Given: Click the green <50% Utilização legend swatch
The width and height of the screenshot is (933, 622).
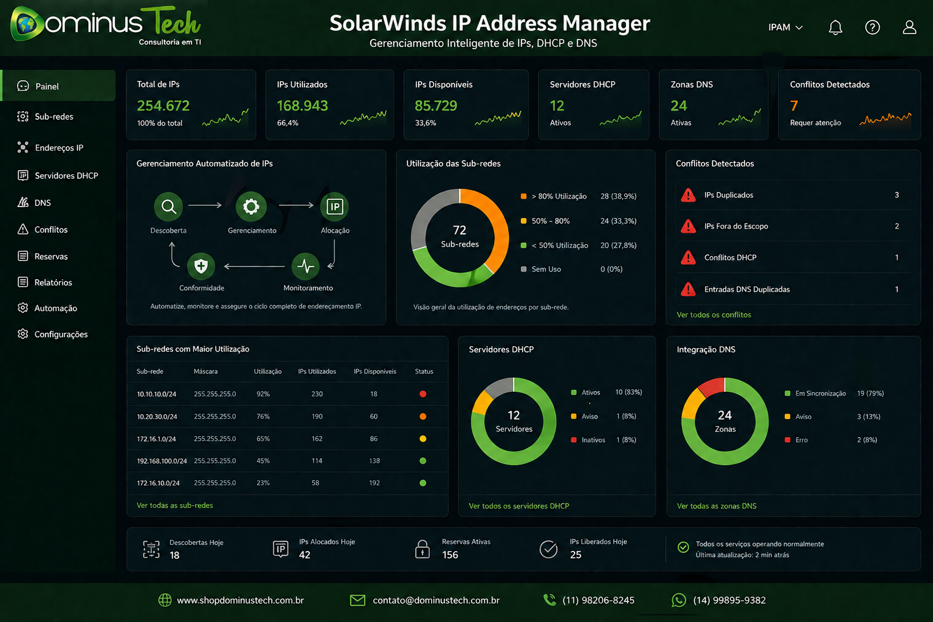Looking at the screenshot, I should pos(523,245).
